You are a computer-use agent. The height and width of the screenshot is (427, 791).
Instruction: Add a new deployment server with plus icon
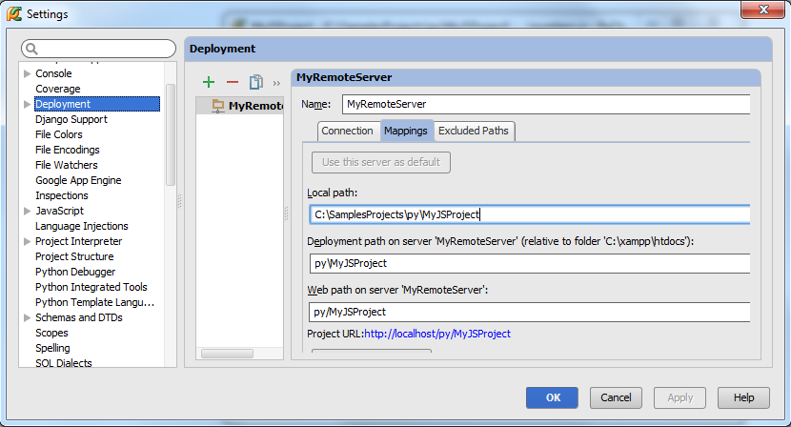(x=209, y=82)
